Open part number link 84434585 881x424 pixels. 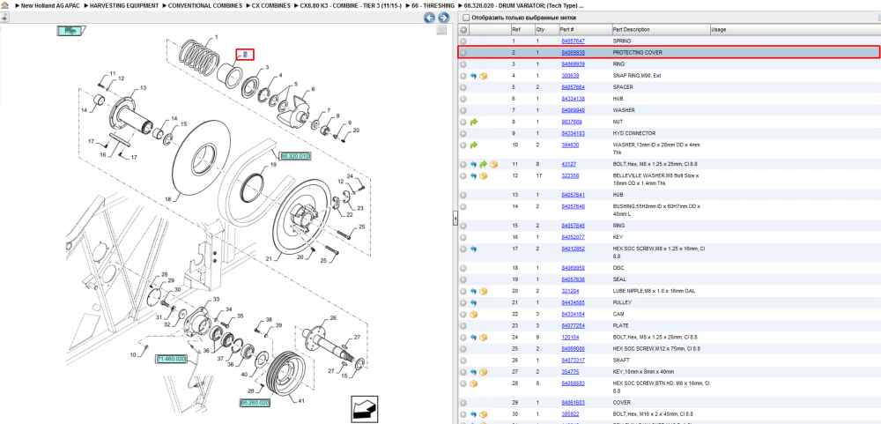point(574,302)
